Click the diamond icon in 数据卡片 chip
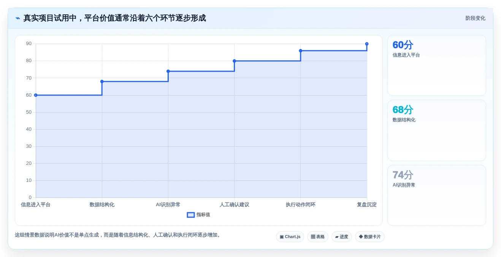The width and height of the screenshot is (501, 257). pos(361,237)
